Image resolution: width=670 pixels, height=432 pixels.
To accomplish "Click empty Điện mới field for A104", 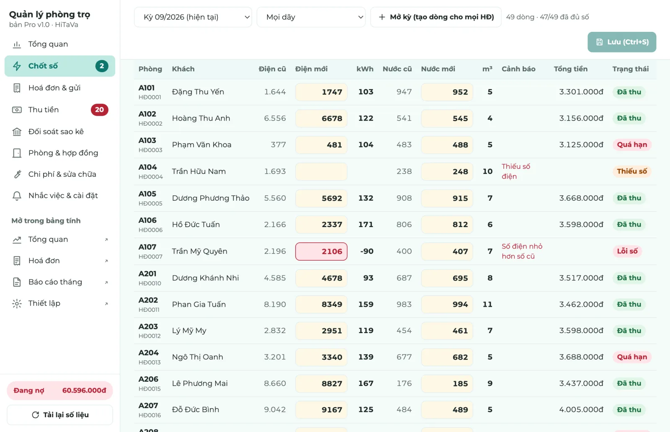I will (321, 171).
